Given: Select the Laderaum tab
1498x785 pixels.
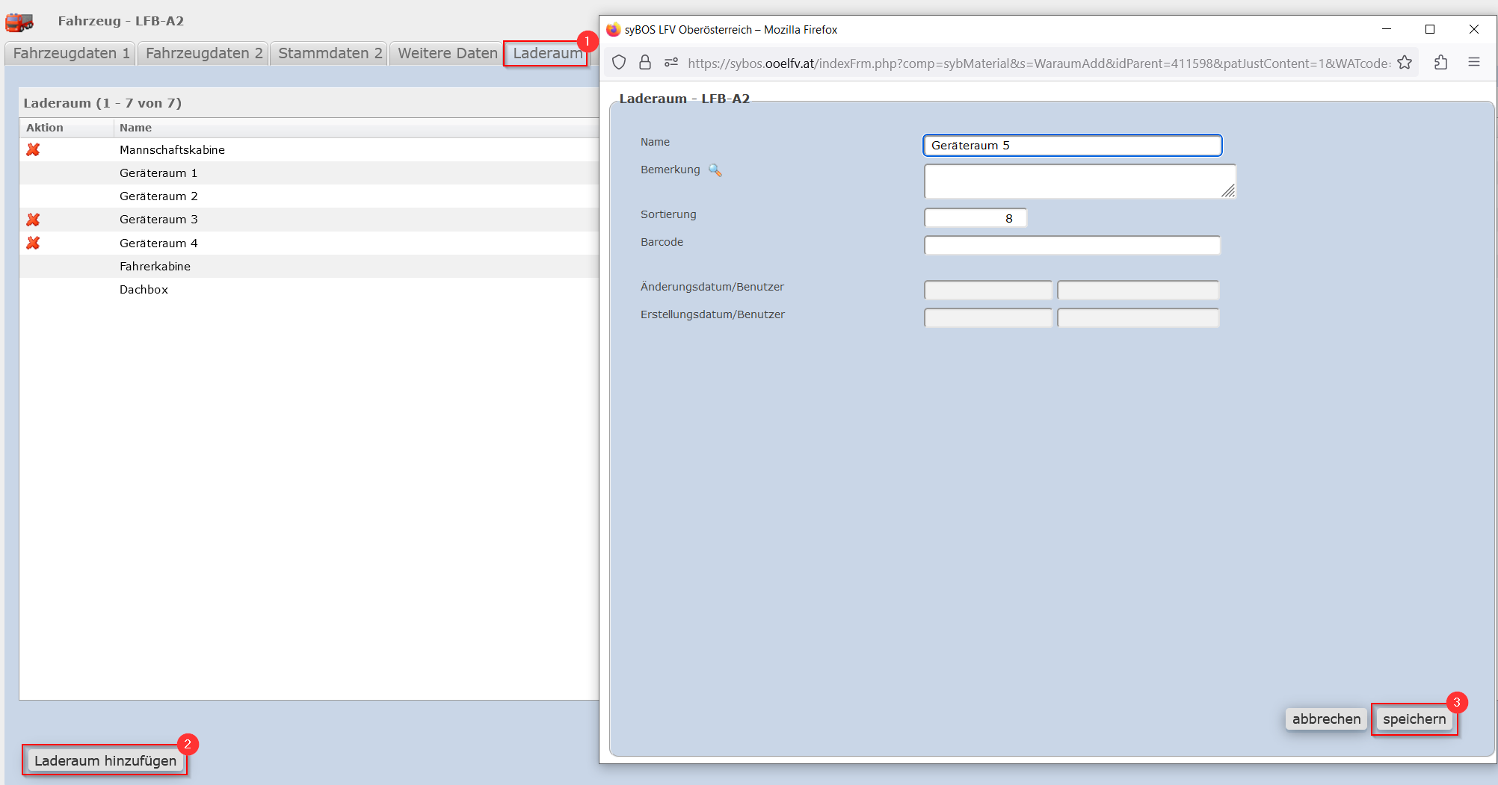Looking at the screenshot, I should pos(547,53).
